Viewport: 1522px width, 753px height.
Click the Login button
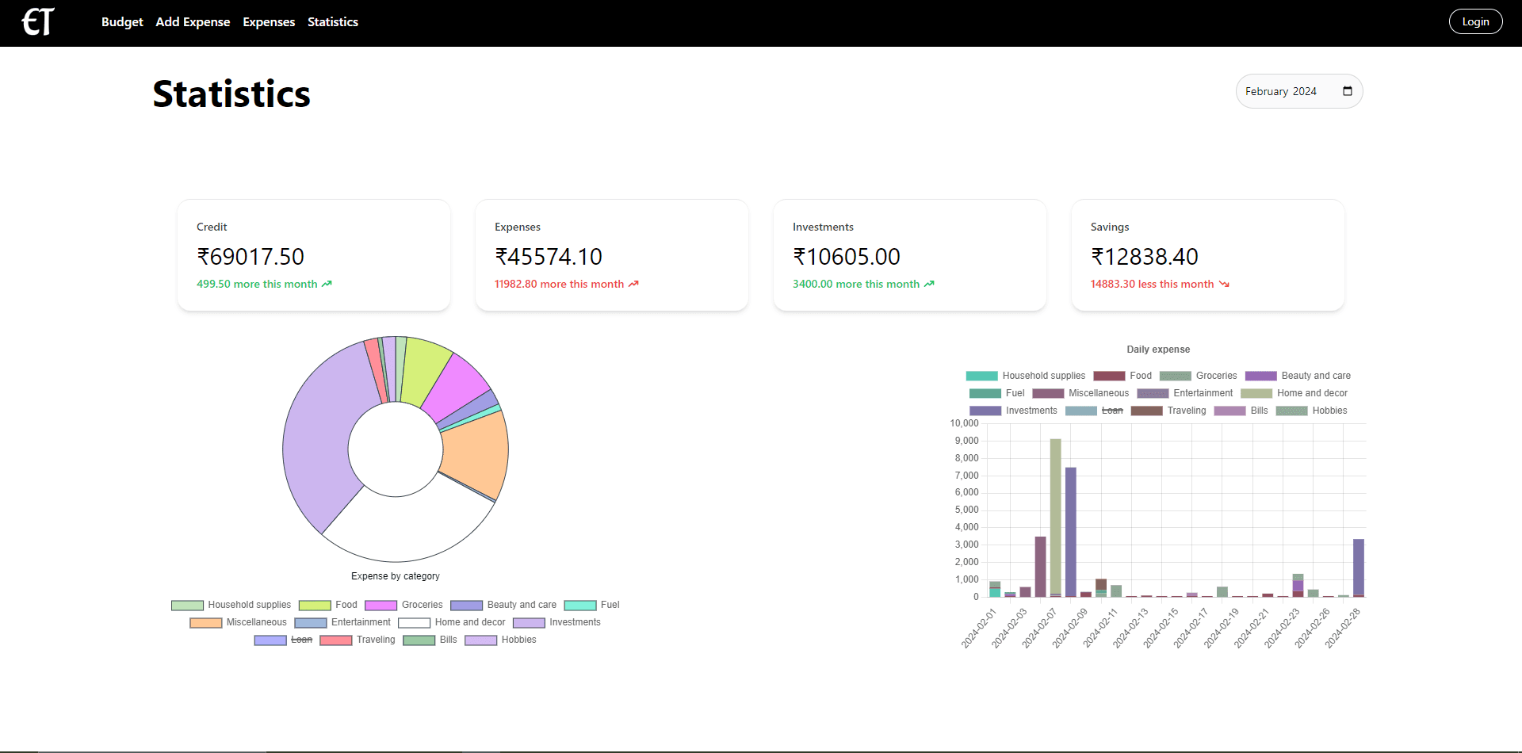point(1475,21)
